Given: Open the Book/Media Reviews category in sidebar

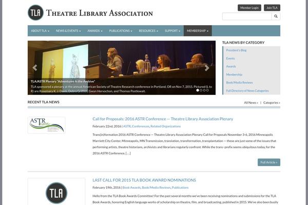Looking at the screenshot, I should (239, 83).
